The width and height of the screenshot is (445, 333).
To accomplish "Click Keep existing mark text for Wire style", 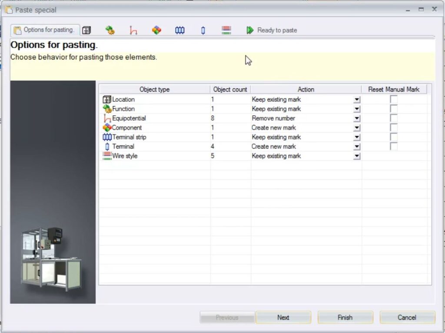I will click(276, 156).
